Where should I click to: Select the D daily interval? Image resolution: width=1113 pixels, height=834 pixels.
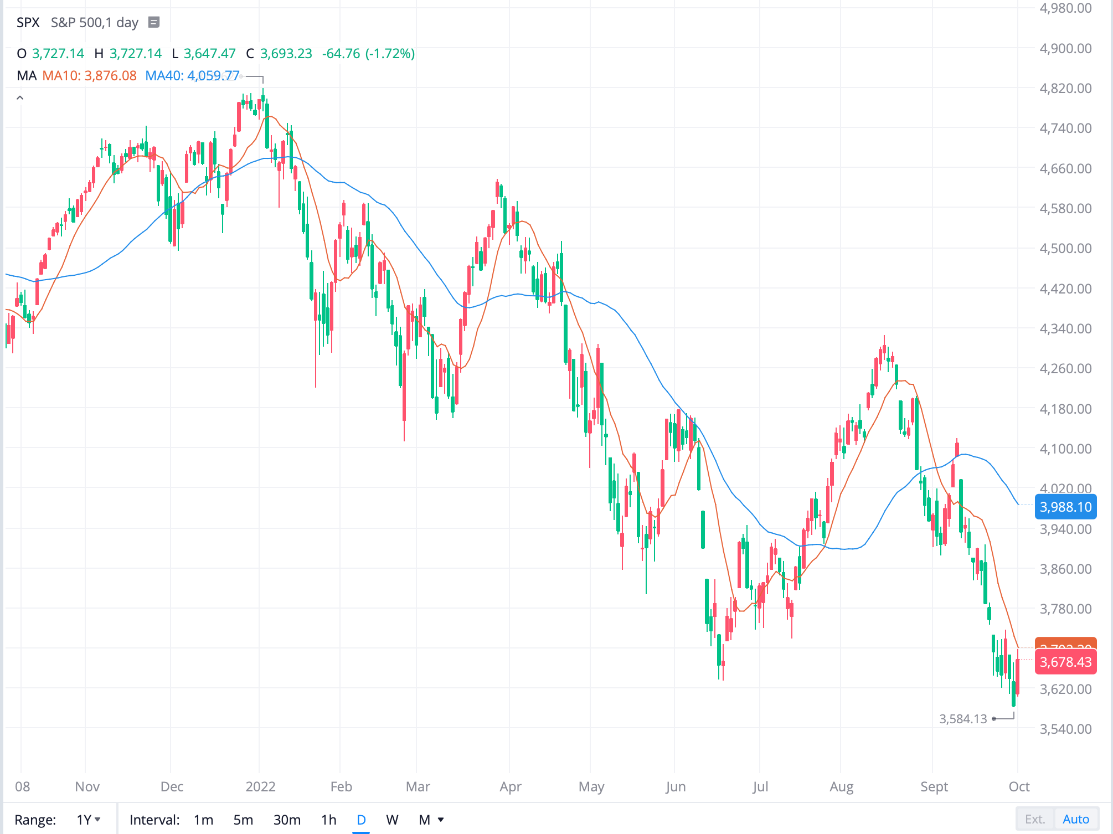[x=361, y=819]
